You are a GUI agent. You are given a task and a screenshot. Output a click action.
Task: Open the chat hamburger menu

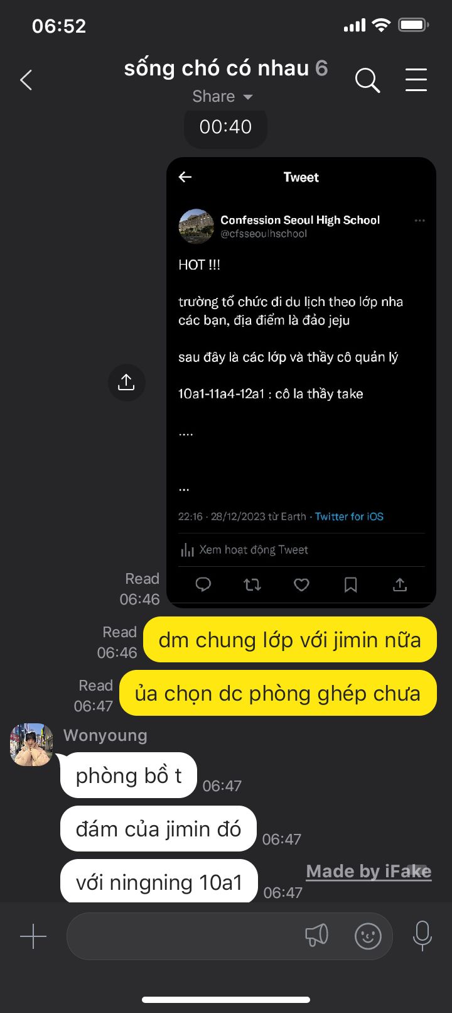click(x=416, y=80)
